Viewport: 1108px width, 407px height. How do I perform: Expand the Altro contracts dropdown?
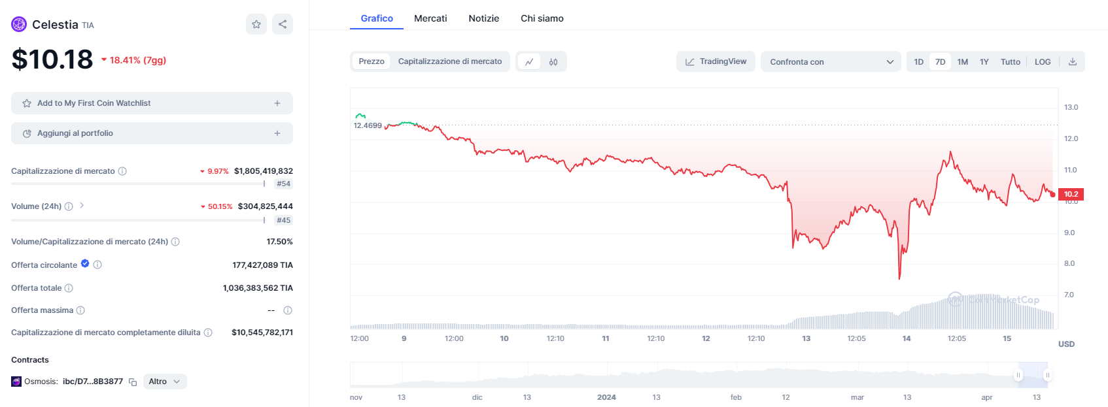tap(165, 382)
